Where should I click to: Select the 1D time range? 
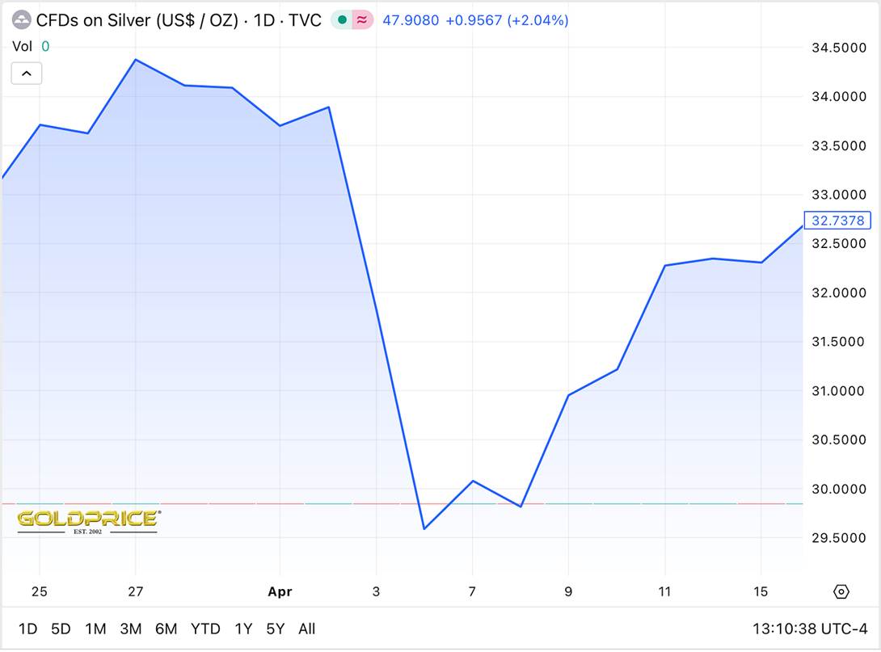coord(27,629)
